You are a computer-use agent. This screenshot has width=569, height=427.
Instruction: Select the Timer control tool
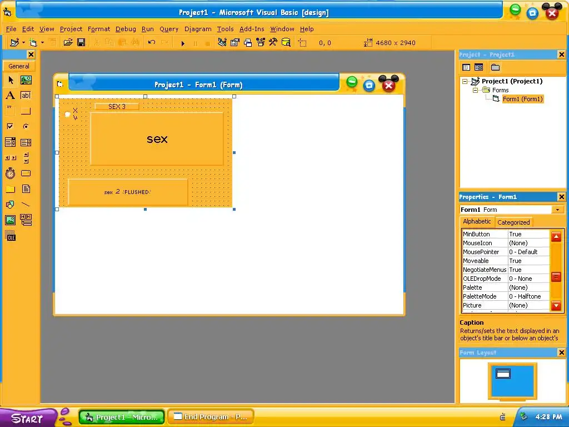click(x=11, y=173)
